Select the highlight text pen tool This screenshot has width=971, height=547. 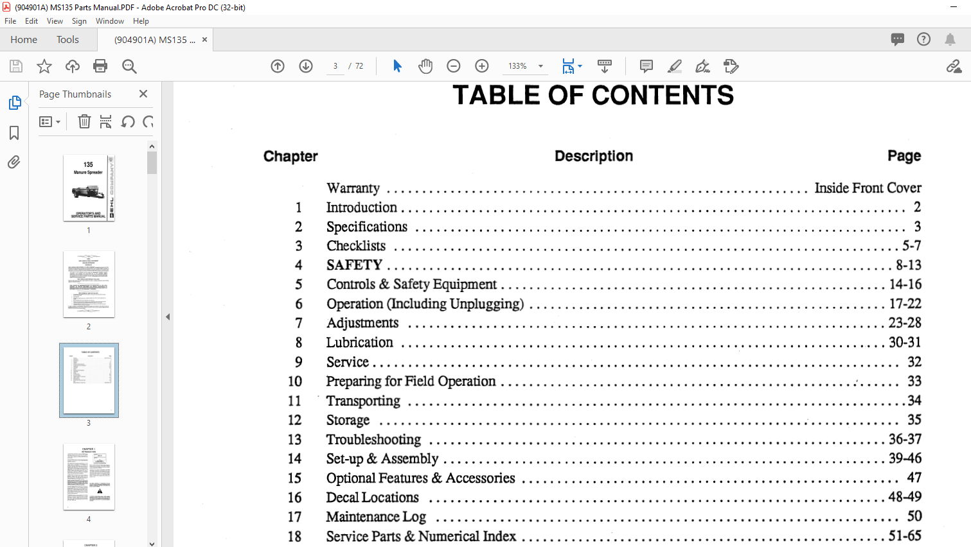(675, 66)
